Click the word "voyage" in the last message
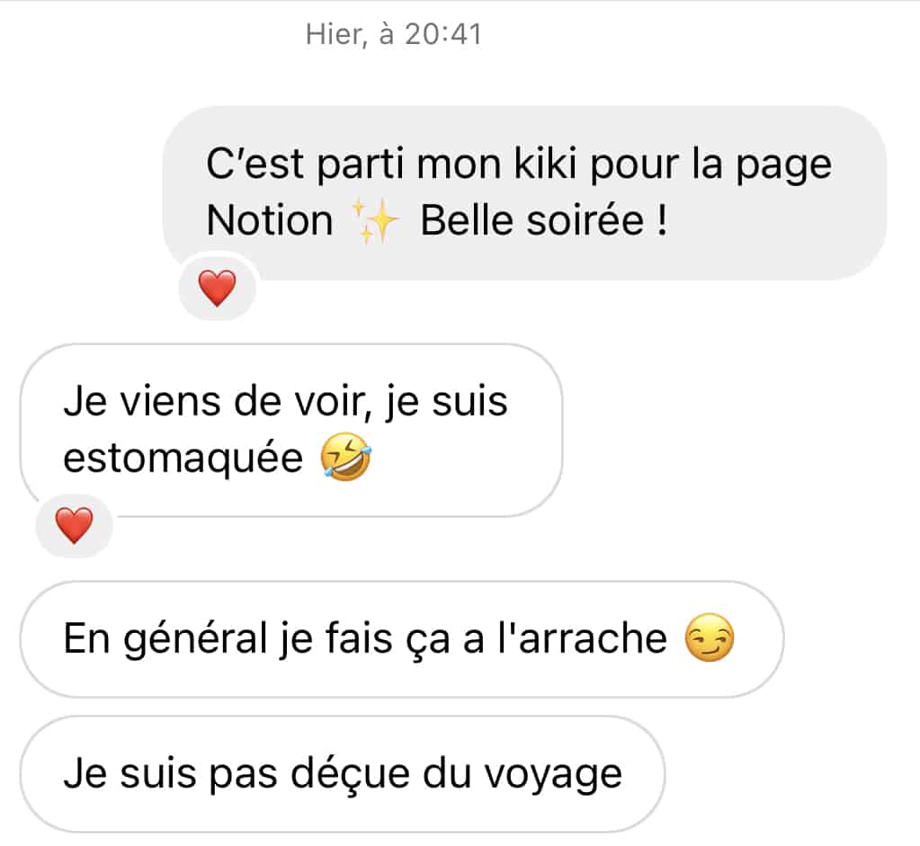Viewport: 920px width, 846px height. tap(553, 776)
